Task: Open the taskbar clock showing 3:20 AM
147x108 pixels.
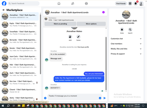Action: coord(137,106)
